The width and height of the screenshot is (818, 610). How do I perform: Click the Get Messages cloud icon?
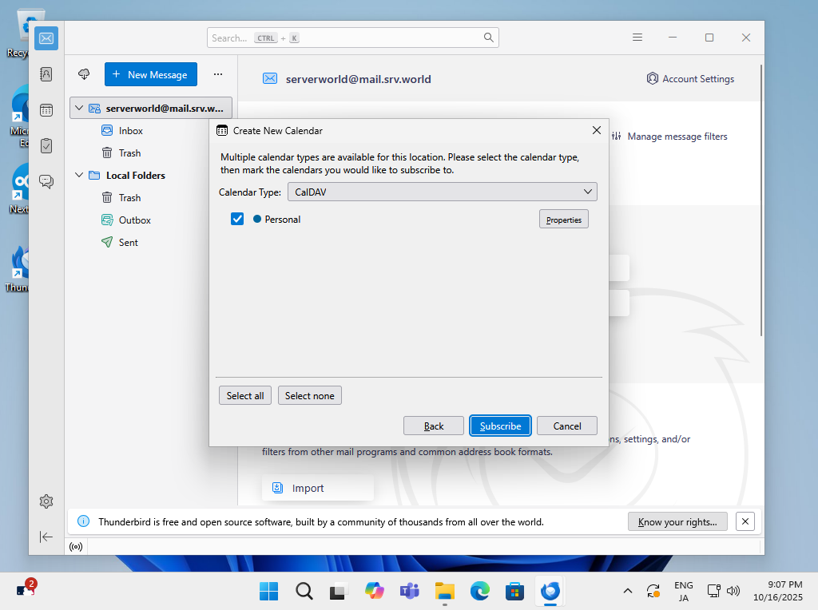click(84, 74)
